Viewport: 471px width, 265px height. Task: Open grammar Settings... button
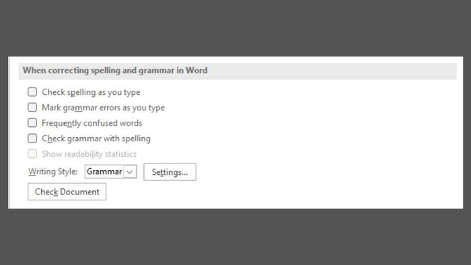pyautogui.click(x=170, y=172)
